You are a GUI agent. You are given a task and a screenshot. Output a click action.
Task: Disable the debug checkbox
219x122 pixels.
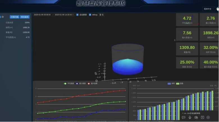(90, 14)
